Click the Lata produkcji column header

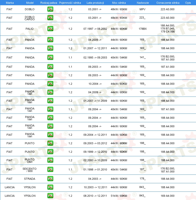pos(95,3)
